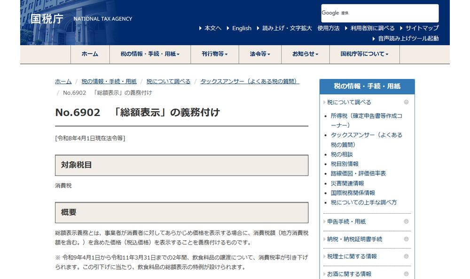This screenshot has height=279, width=470.
Task: Click タックスアンサー（よくある税の質問） breadcrumb
Action: (x=250, y=81)
